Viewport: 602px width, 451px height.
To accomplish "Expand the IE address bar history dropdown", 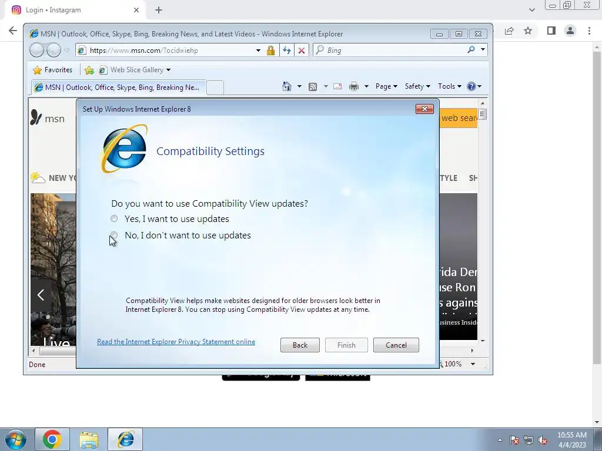I will tap(259, 51).
